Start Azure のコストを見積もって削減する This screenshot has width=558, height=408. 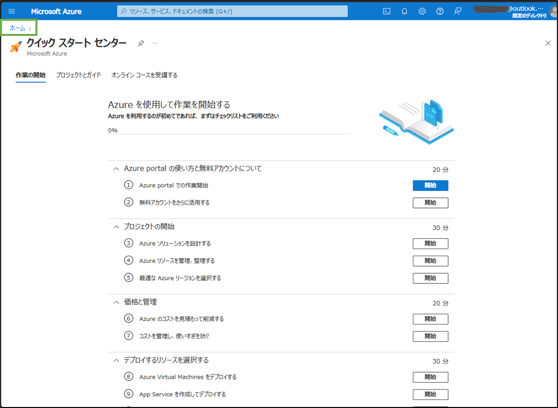430,319
